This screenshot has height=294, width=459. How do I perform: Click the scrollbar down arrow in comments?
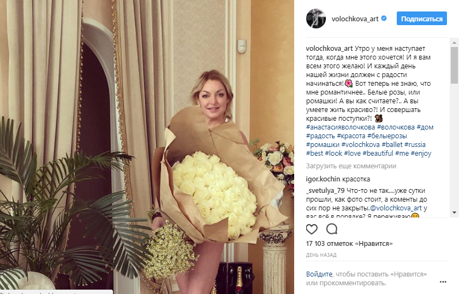[454, 213]
